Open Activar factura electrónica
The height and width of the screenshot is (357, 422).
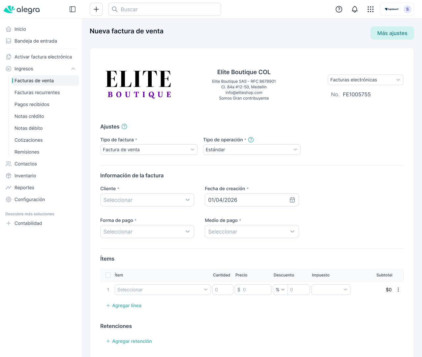pos(41,57)
